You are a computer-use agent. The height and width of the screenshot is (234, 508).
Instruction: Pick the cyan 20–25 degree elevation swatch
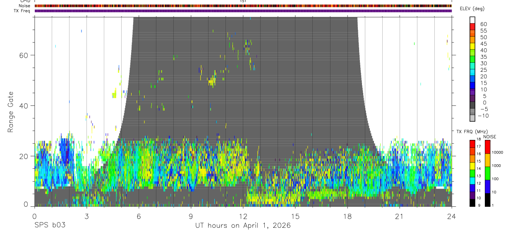[x=472, y=73]
